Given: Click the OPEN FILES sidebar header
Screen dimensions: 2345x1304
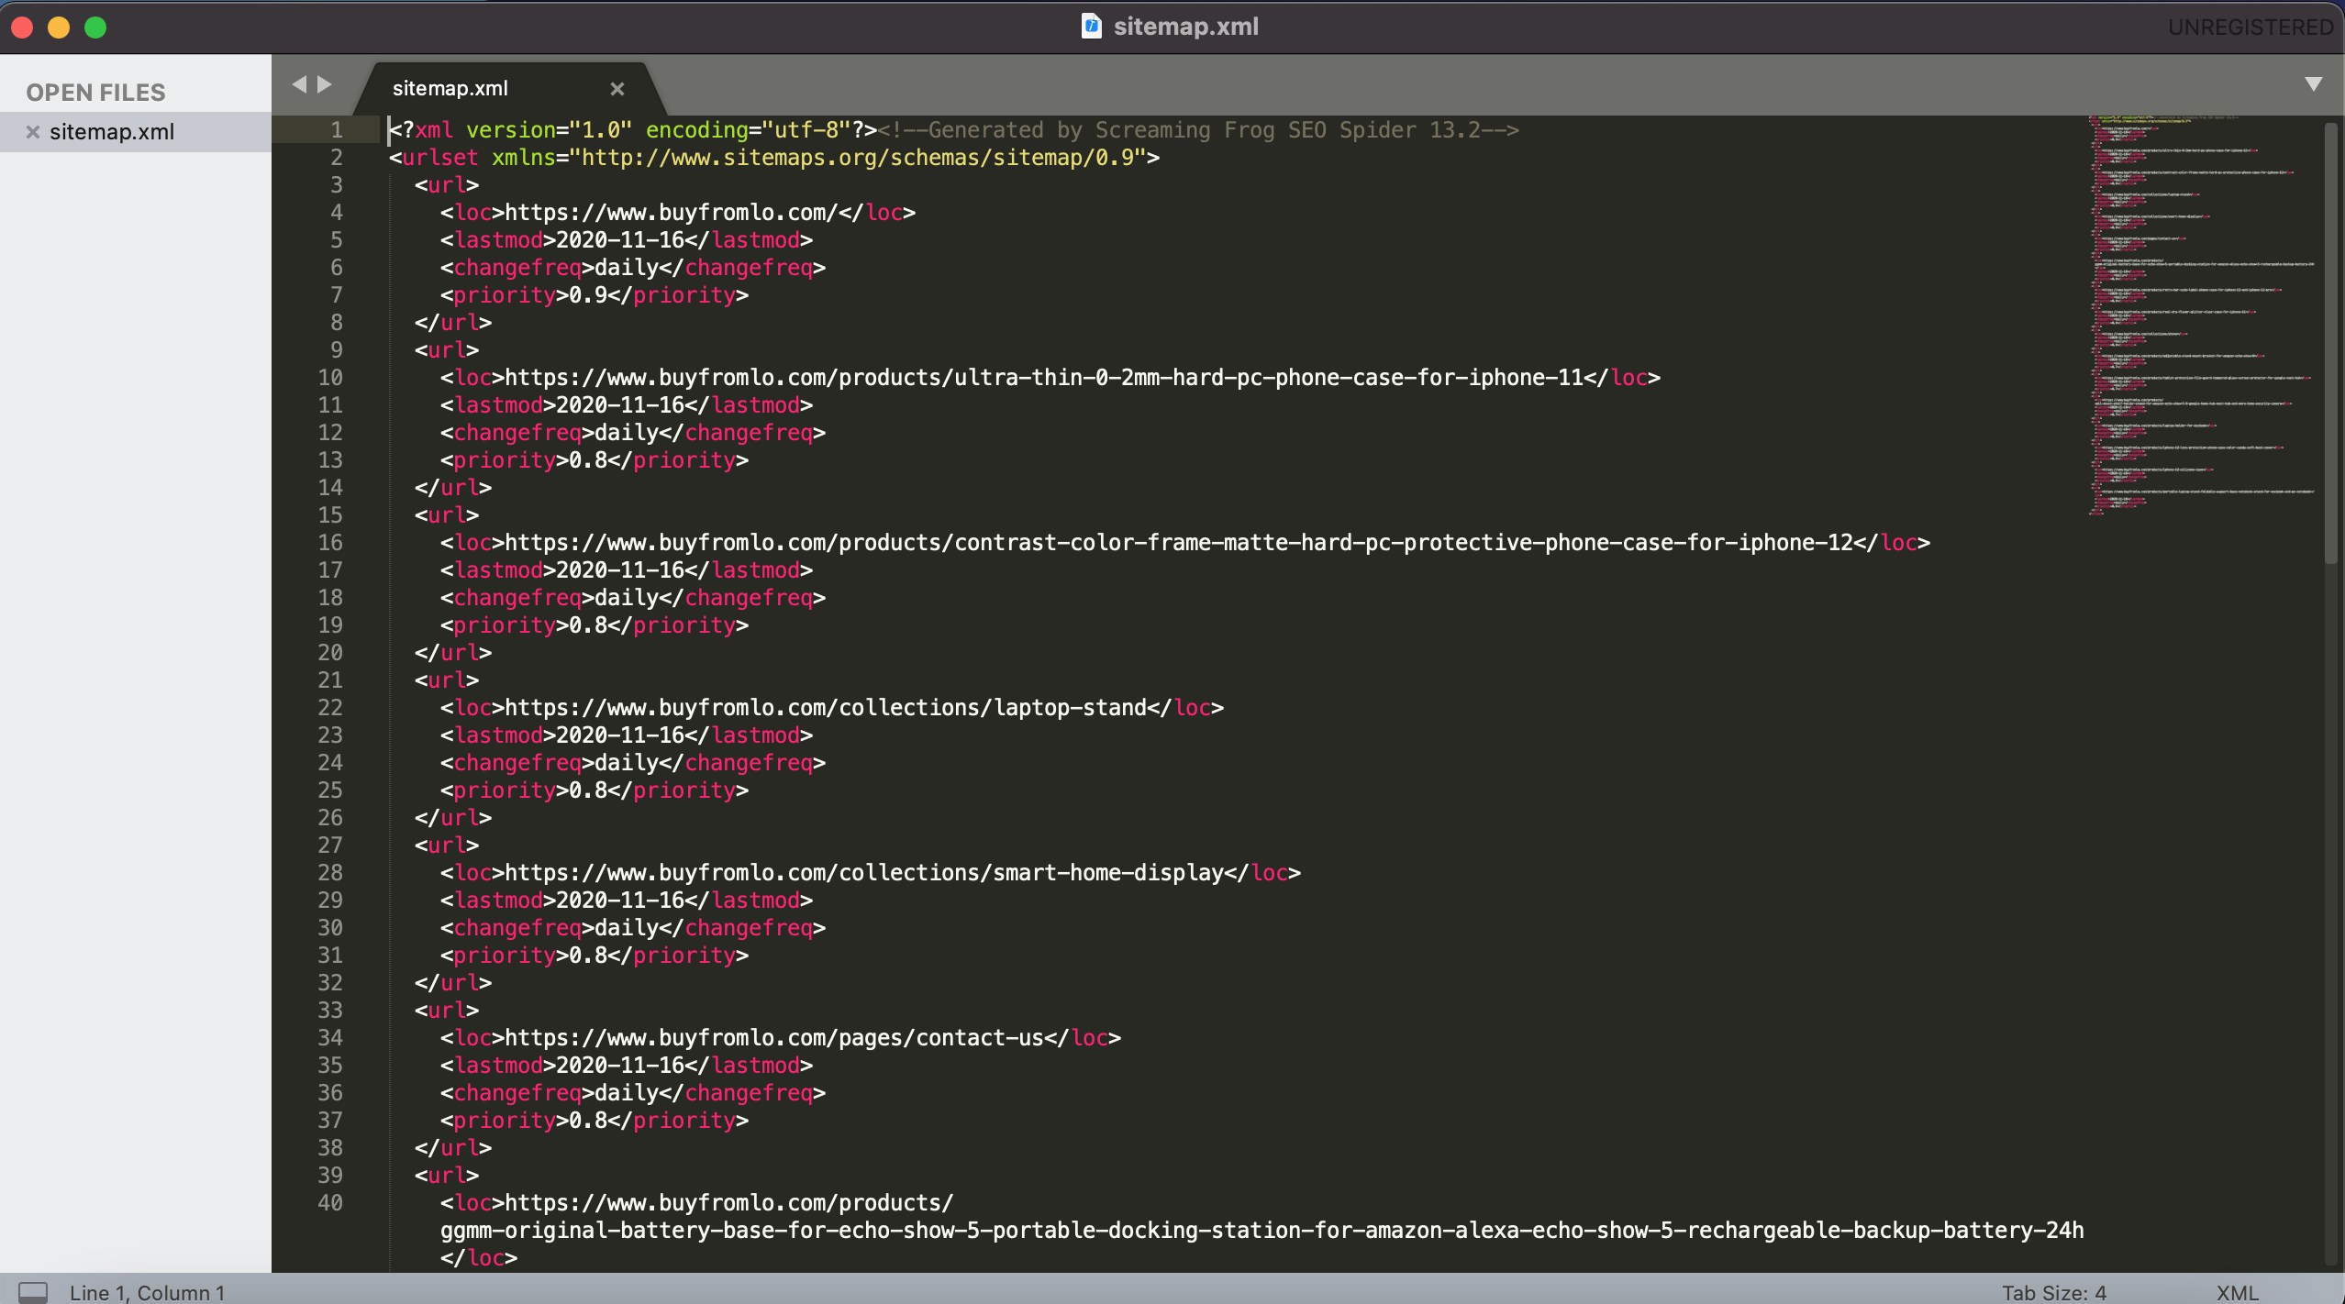Looking at the screenshot, I should point(95,93).
